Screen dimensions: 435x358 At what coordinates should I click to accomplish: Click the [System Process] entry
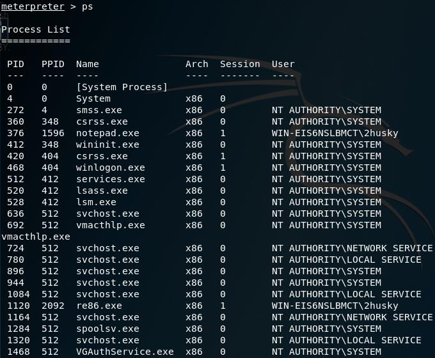(x=122, y=87)
